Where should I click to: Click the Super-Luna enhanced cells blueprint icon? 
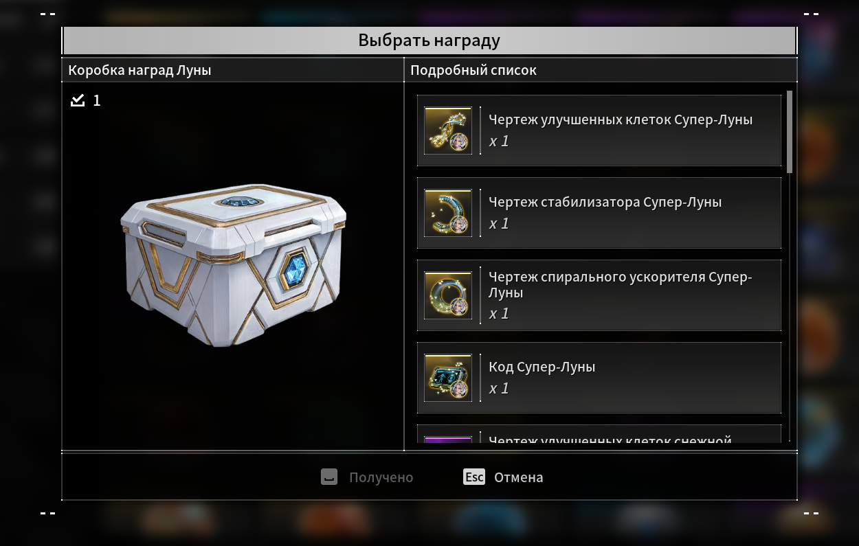click(448, 130)
